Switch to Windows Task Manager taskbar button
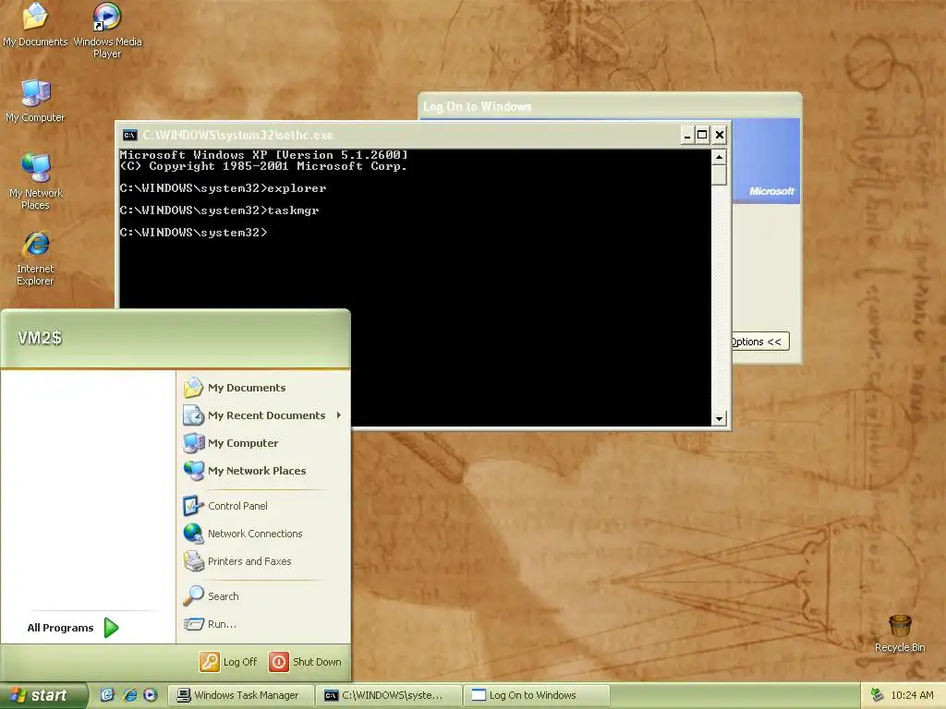 pyautogui.click(x=240, y=695)
